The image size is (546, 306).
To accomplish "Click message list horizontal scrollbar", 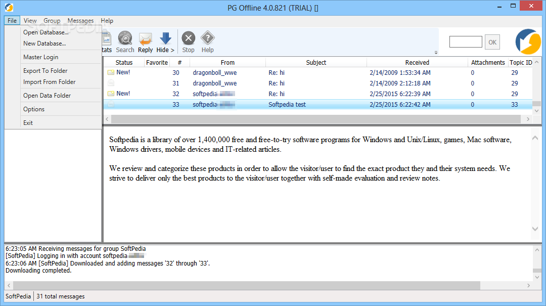I will click(316, 119).
